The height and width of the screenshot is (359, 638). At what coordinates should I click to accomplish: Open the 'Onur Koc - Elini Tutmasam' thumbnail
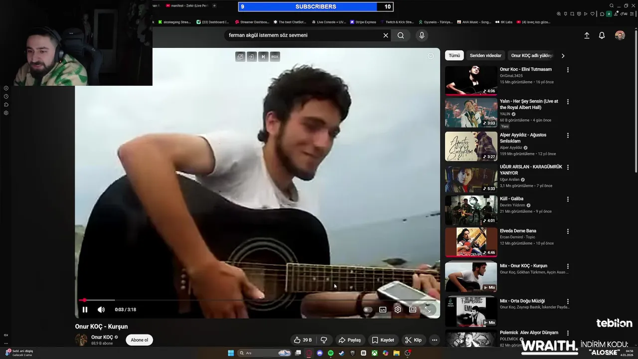point(471,80)
